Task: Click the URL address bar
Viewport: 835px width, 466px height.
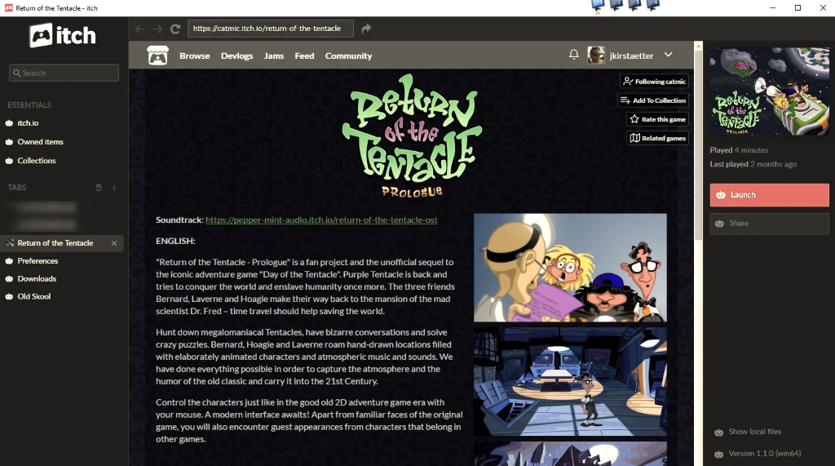Action: pos(271,29)
